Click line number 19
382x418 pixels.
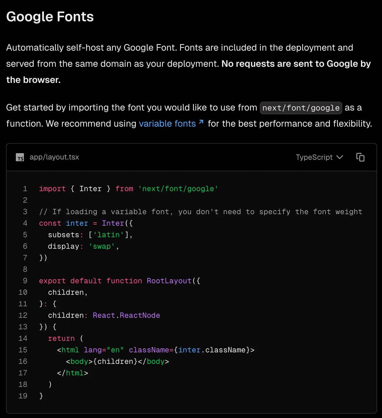tap(23, 396)
